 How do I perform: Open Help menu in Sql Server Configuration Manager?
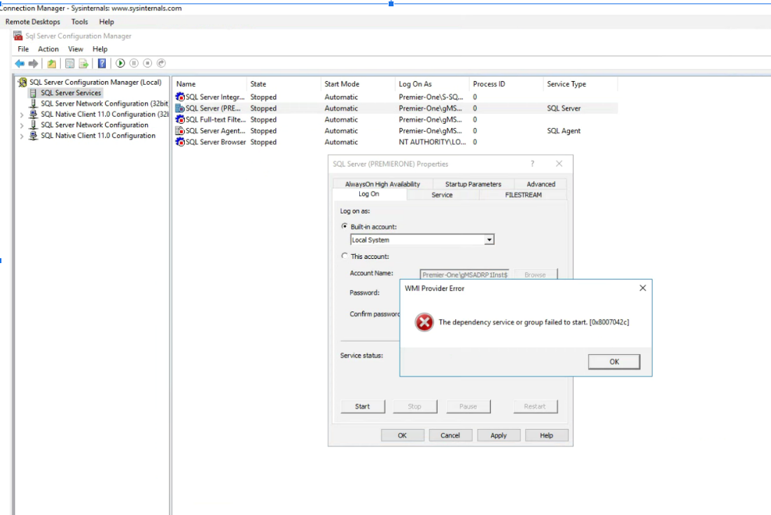[100, 49]
